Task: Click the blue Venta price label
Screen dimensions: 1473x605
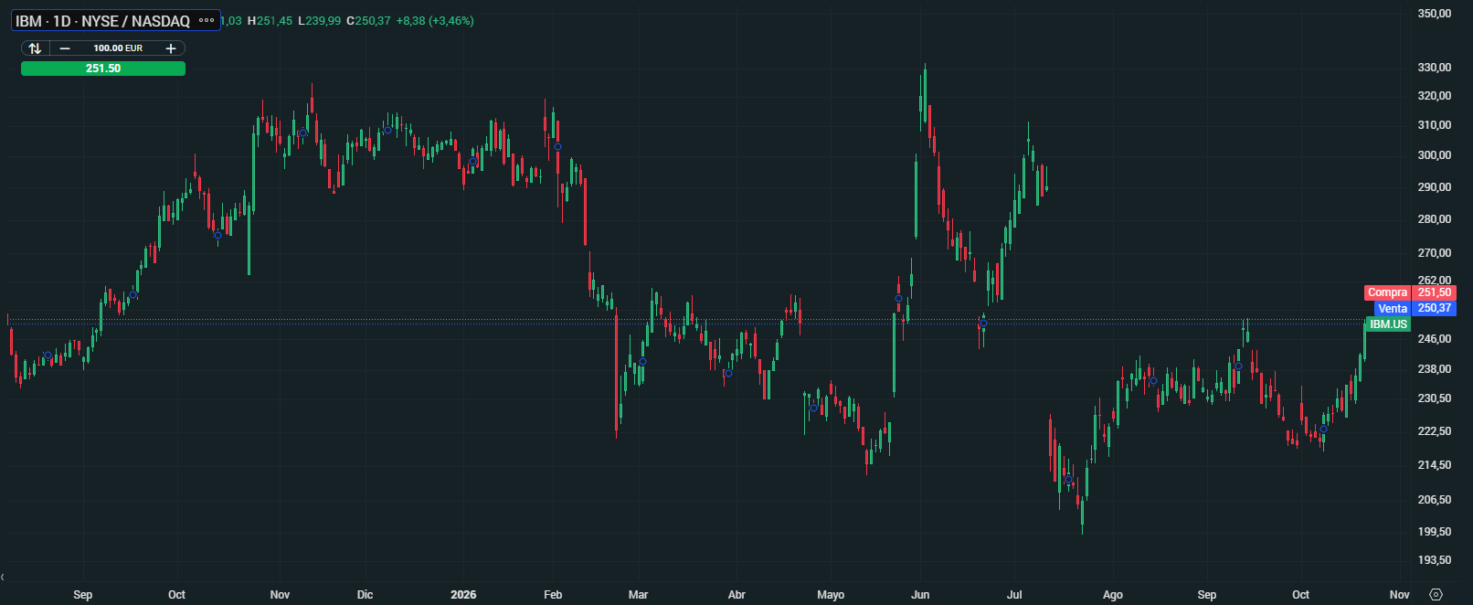Action: coord(1393,308)
